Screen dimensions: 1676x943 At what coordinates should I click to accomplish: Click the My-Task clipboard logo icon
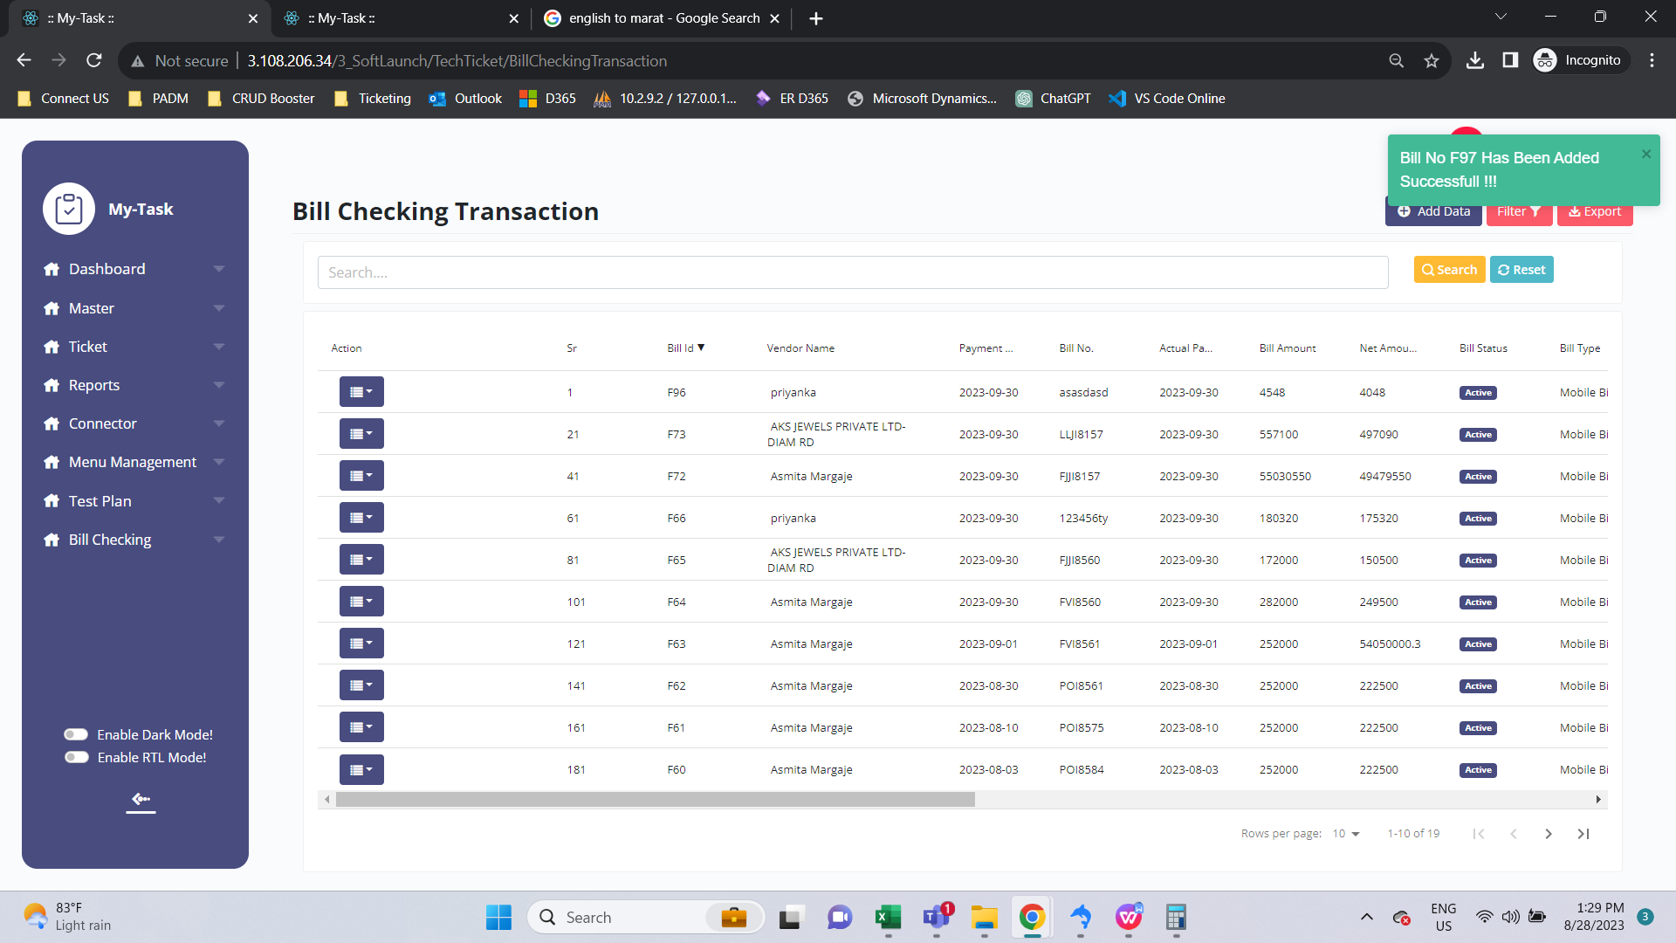[69, 209]
